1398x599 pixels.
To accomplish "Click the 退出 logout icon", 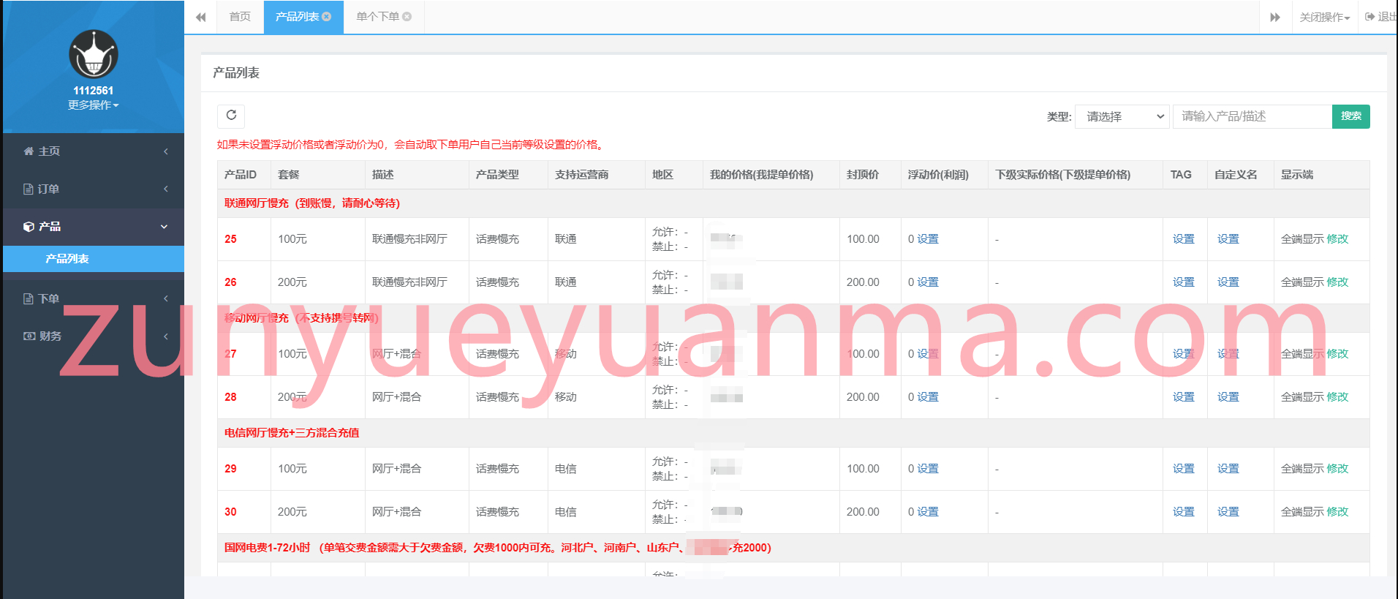I will tap(1369, 17).
